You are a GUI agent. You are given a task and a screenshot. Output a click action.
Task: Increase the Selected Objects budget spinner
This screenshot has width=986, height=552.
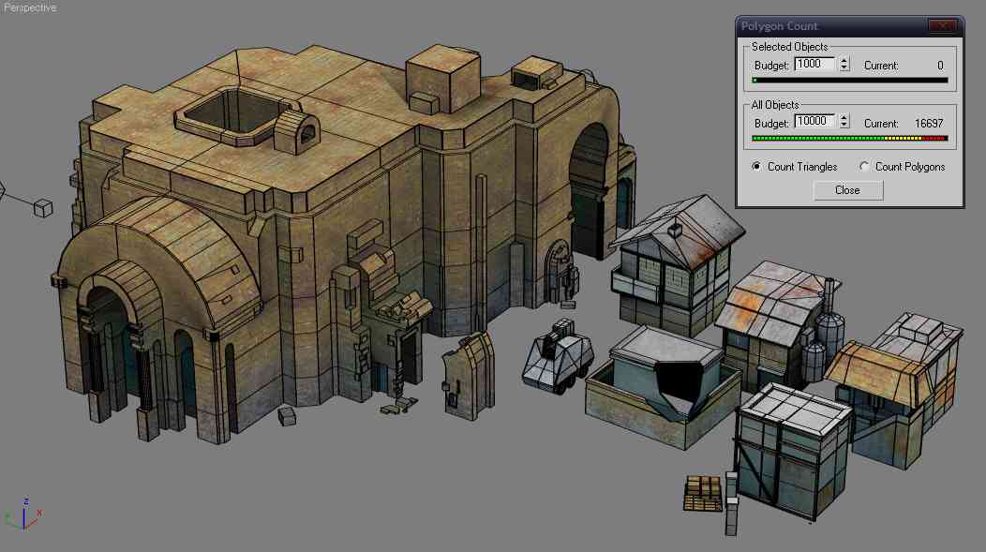pyautogui.click(x=844, y=61)
